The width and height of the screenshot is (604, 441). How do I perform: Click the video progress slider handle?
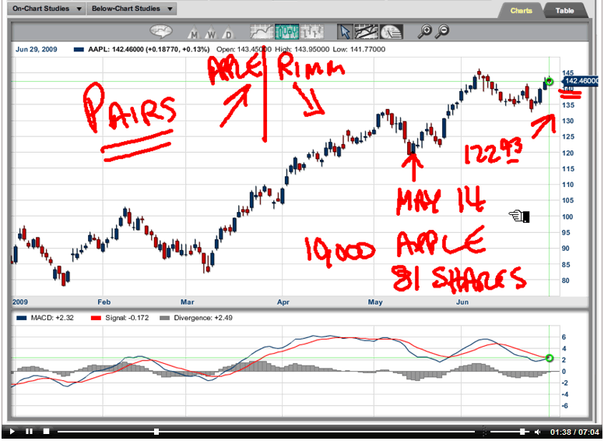[156, 432]
